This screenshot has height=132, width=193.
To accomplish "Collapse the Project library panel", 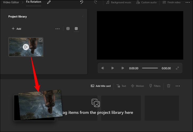I will [x=83, y=16].
